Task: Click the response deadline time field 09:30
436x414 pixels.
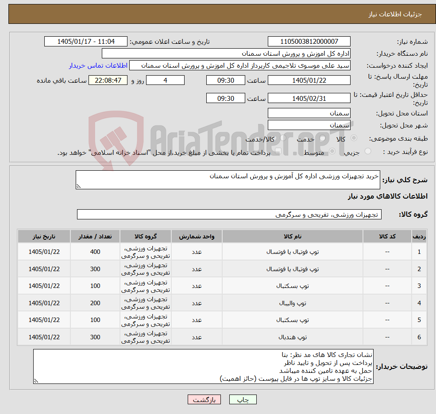Action: coord(225,80)
